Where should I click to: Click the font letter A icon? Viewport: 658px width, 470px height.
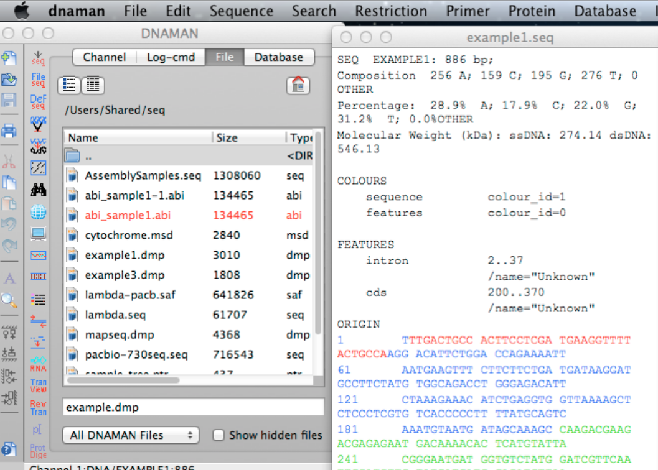click(9, 279)
